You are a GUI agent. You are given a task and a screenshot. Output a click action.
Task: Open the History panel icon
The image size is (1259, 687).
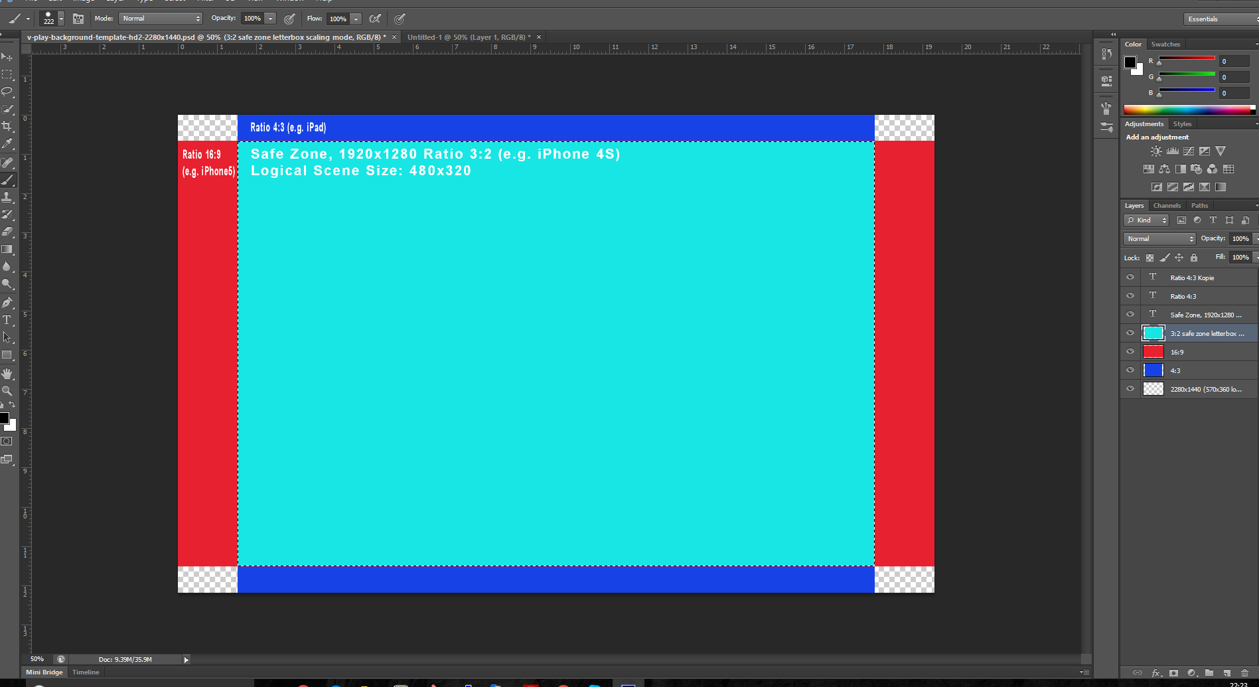1106,54
